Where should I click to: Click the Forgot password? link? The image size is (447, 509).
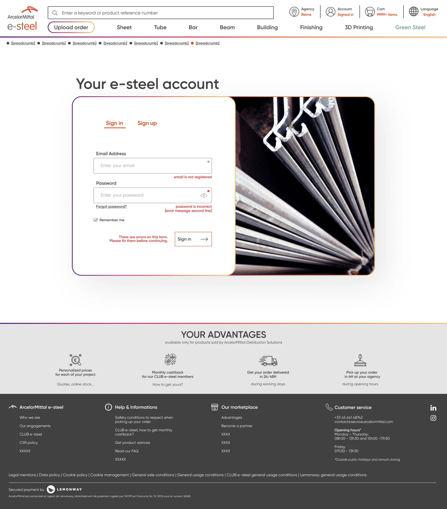tap(111, 207)
